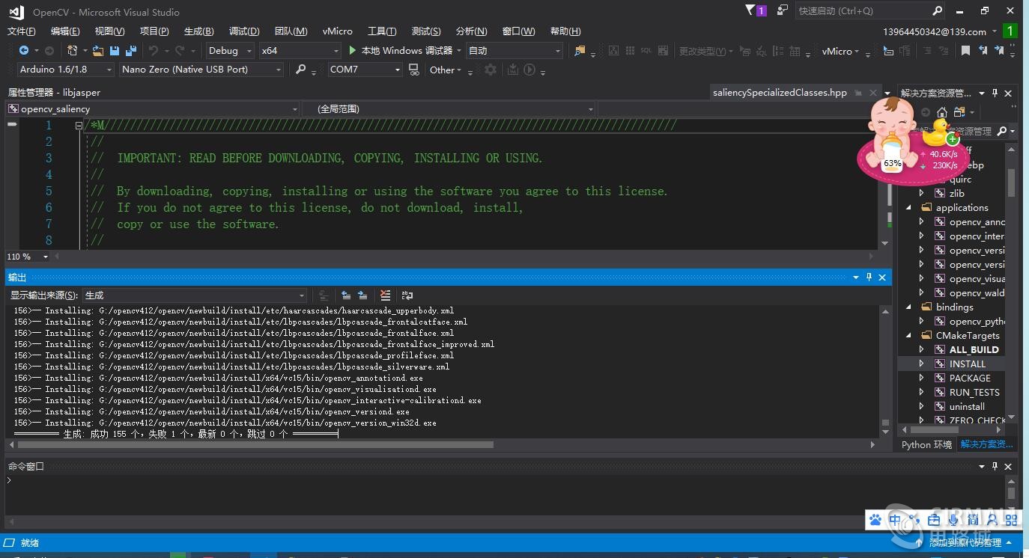Click the Output panel horizontal scrollbar

click(x=255, y=445)
